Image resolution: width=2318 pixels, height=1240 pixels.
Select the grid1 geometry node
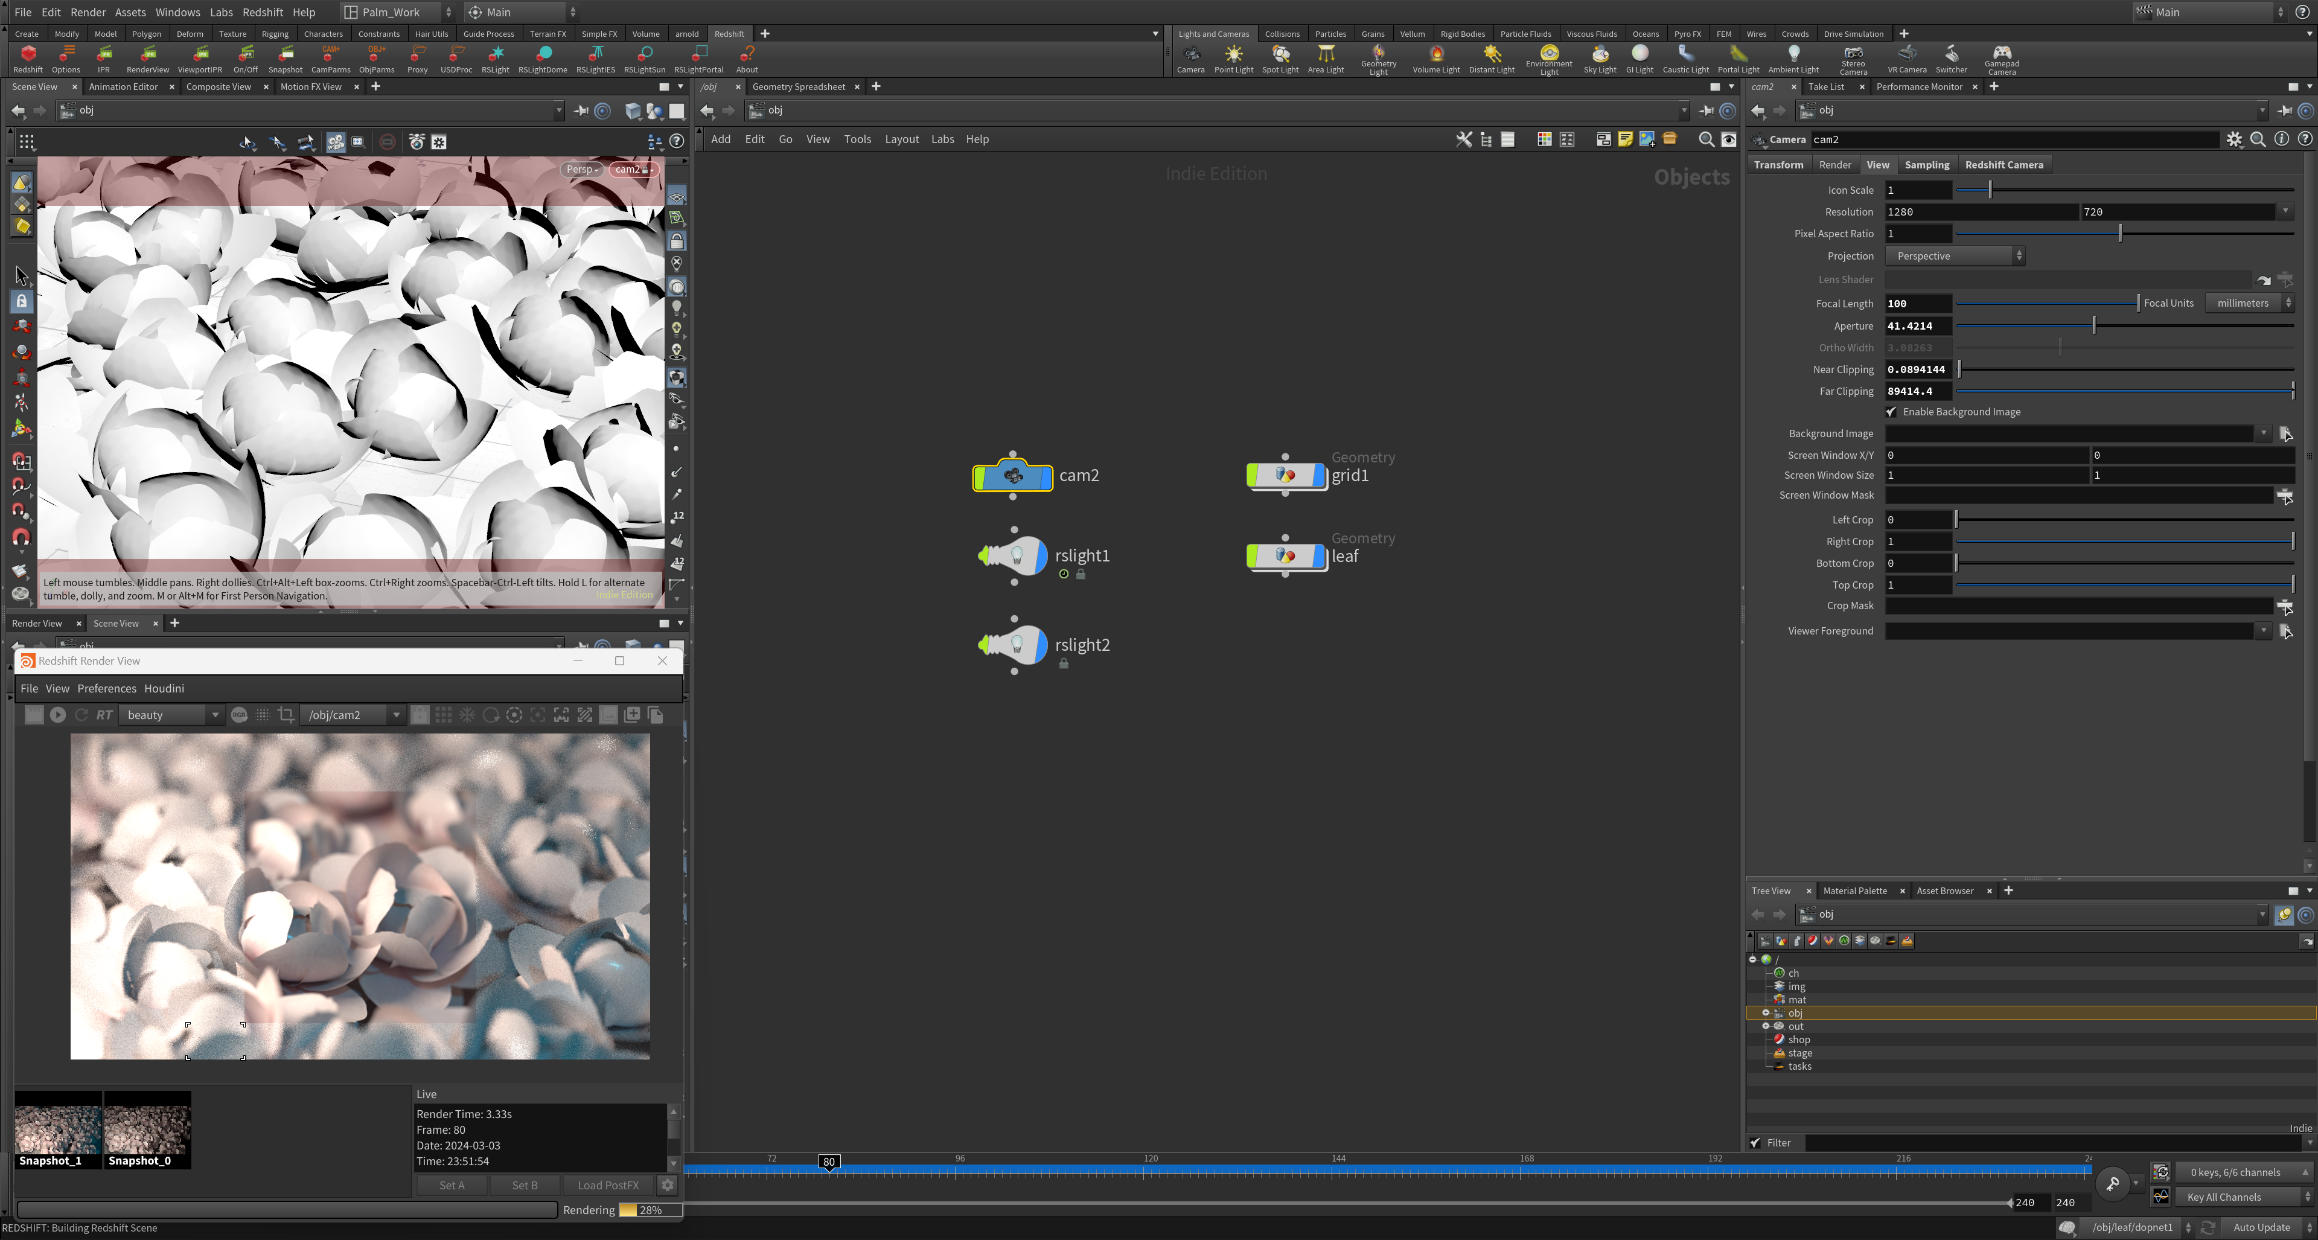click(x=1285, y=475)
